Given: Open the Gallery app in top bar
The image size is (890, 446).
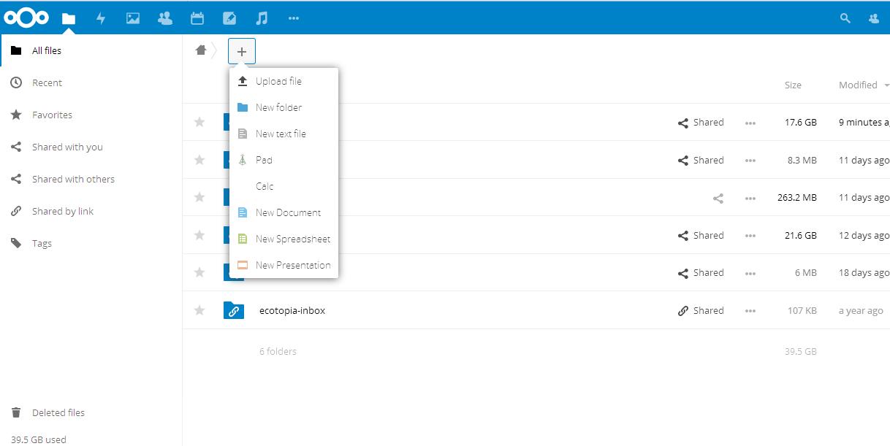Looking at the screenshot, I should [133, 18].
